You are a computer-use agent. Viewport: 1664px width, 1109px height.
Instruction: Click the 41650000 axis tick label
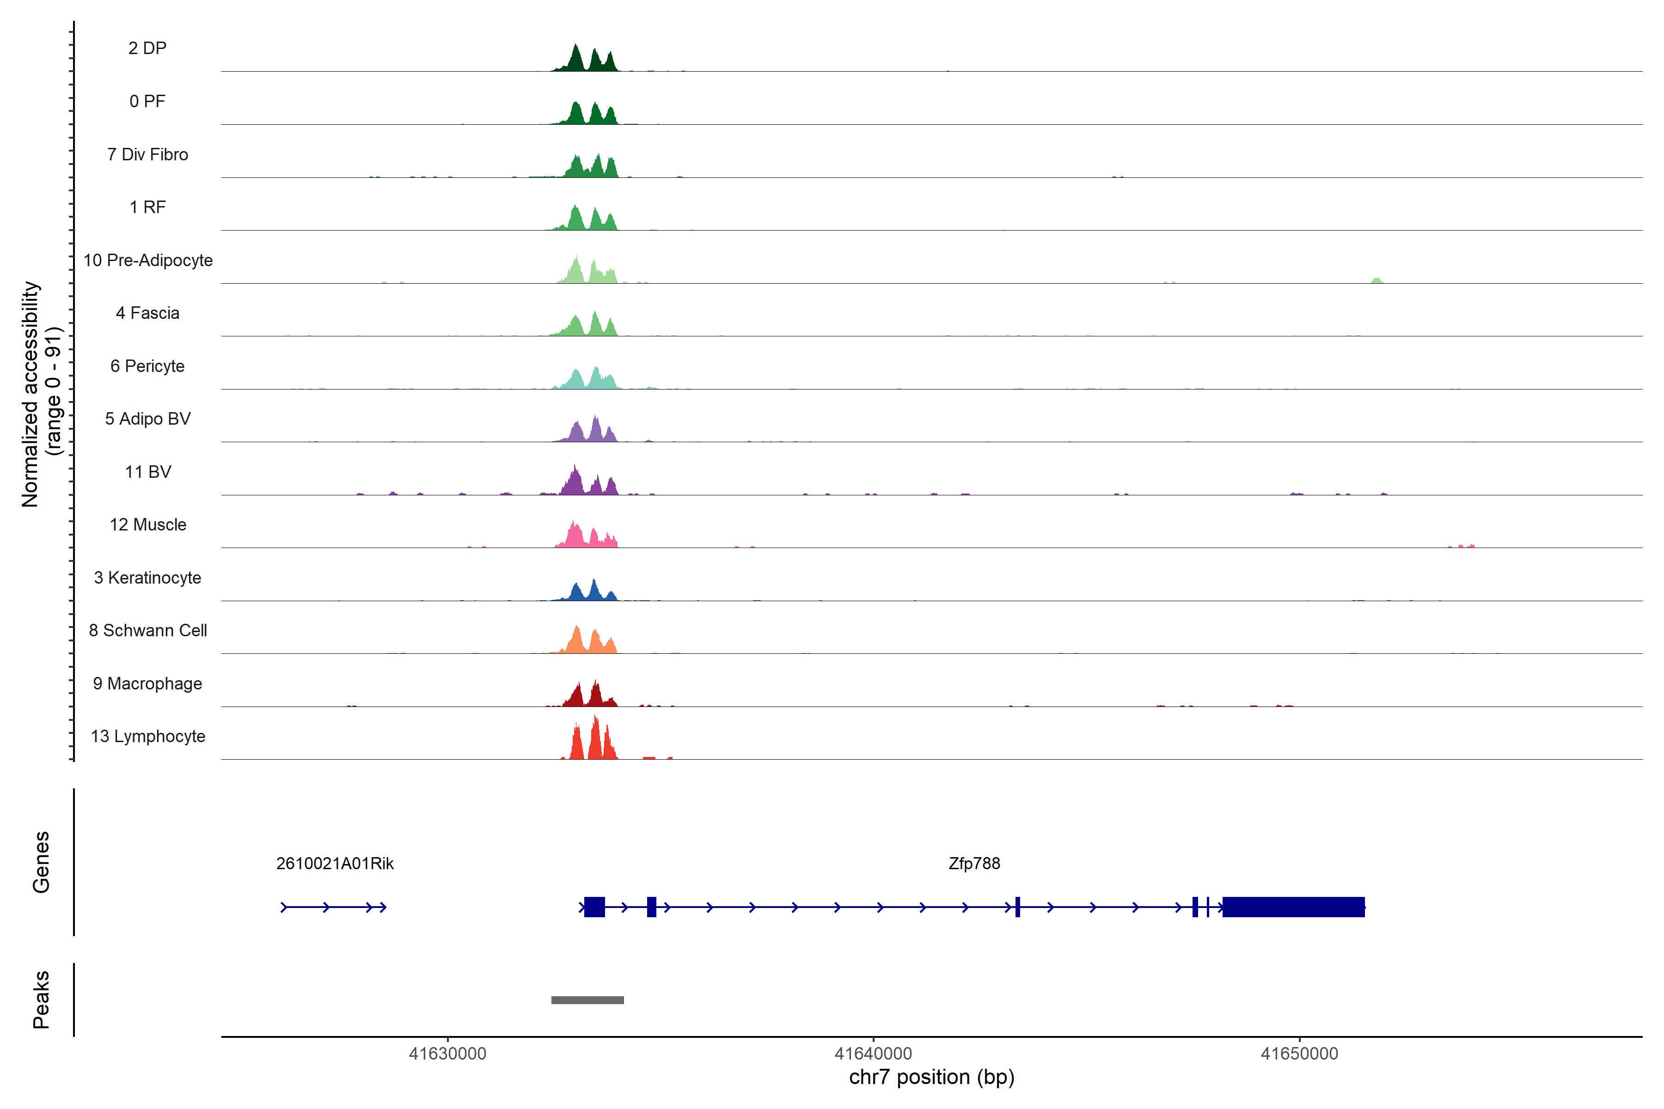(1299, 1053)
